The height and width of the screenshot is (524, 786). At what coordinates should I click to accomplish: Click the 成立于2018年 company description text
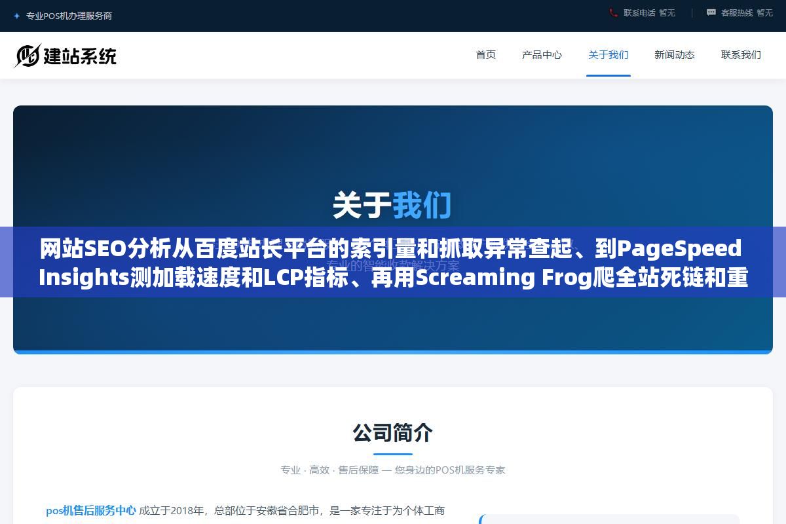(x=292, y=510)
